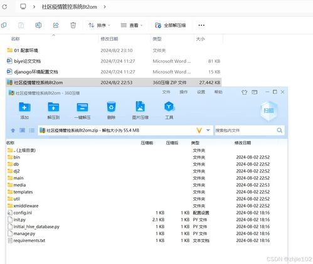
Task: Open the 文件 menu in 360压缩
Action: coord(166,92)
